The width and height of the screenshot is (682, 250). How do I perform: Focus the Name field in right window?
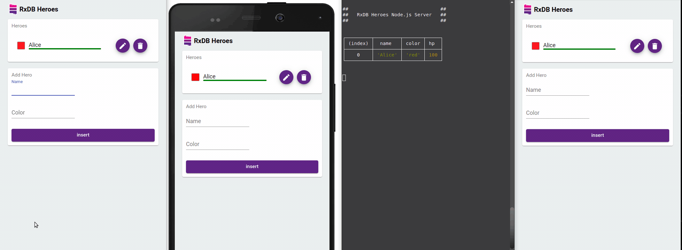pos(558,90)
